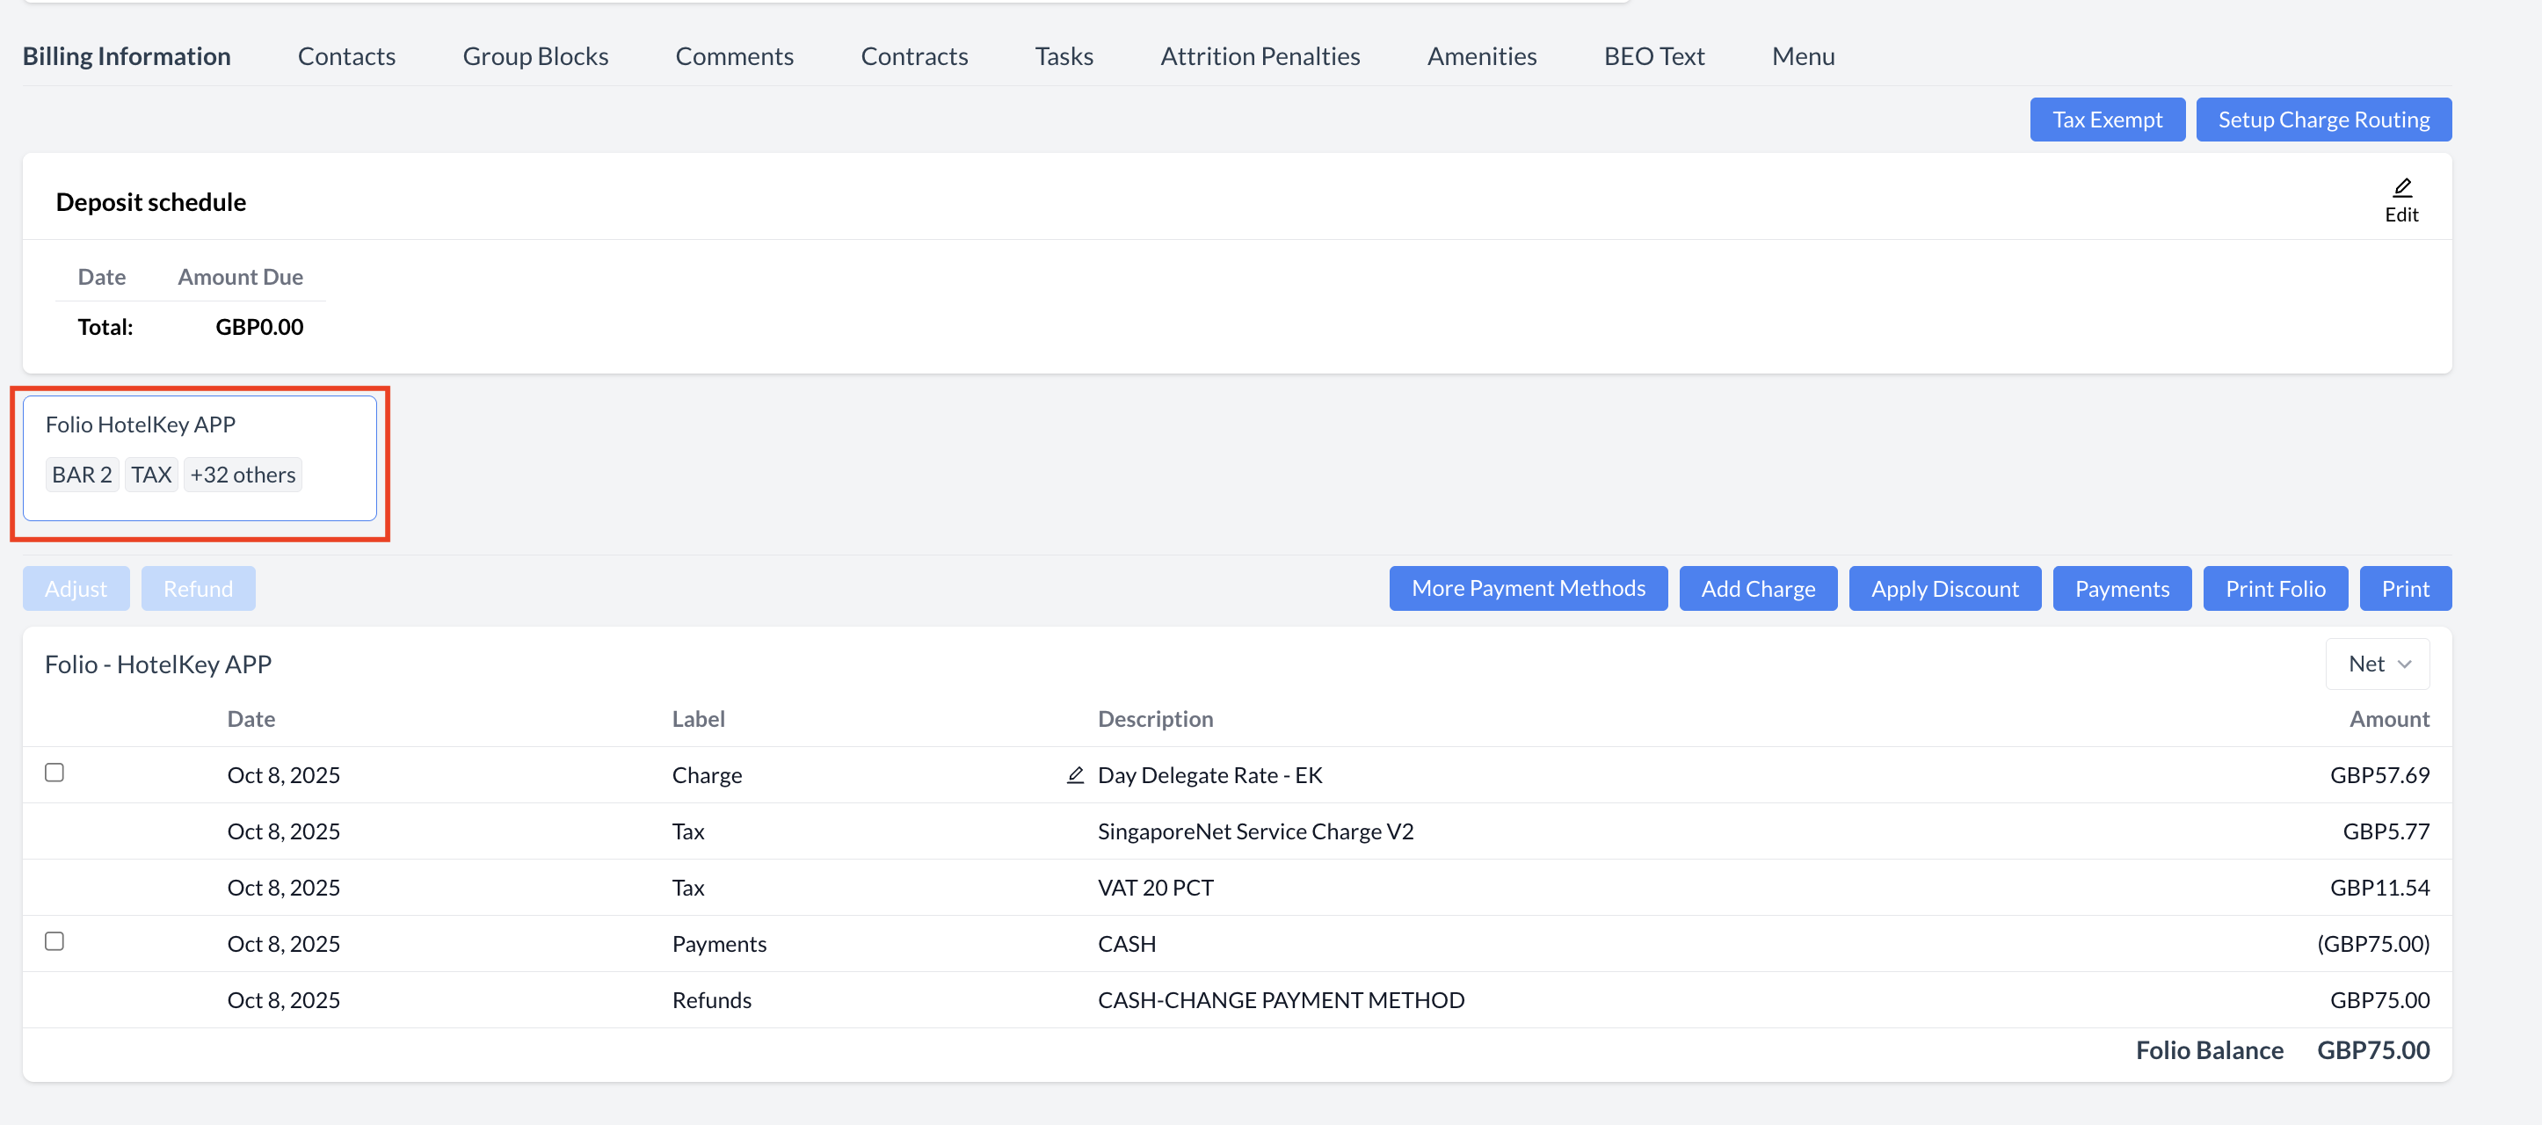Screen dimensions: 2542x1125
Task: Click Apply Discount button
Action: (x=1944, y=588)
